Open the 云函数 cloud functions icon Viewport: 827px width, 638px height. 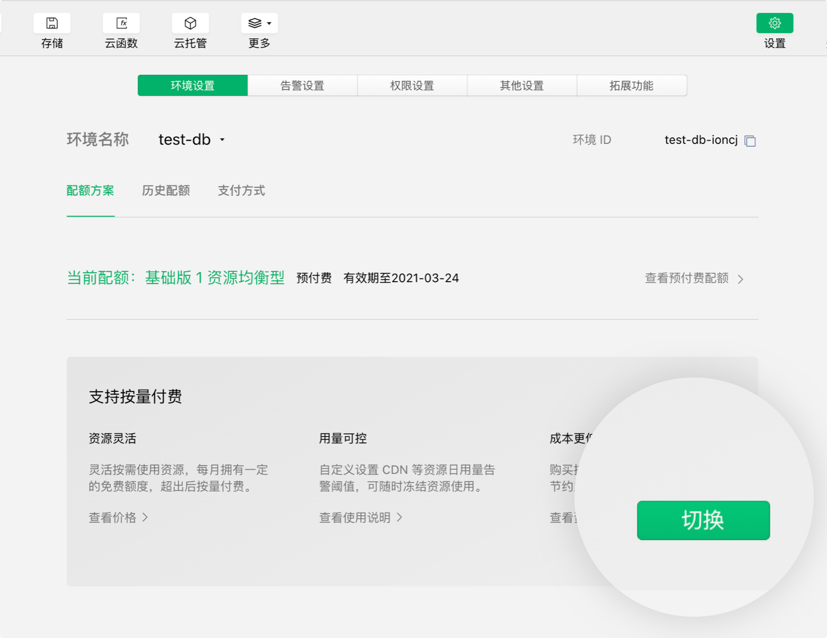coord(121,23)
